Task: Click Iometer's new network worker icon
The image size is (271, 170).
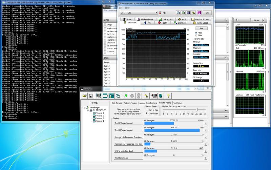Action: click(111, 96)
